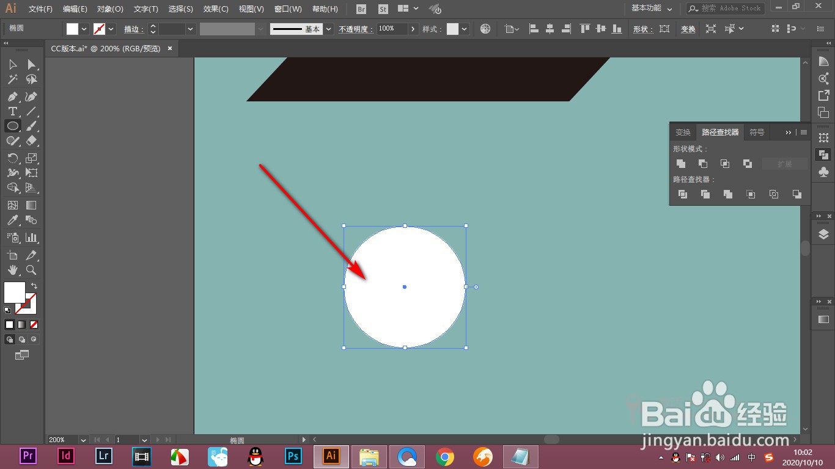Select the Lasso tool
This screenshot has height=469, width=835.
[31, 79]
